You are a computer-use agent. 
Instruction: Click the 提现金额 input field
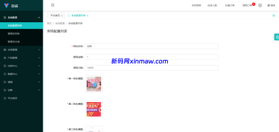(x=151, y=57)
